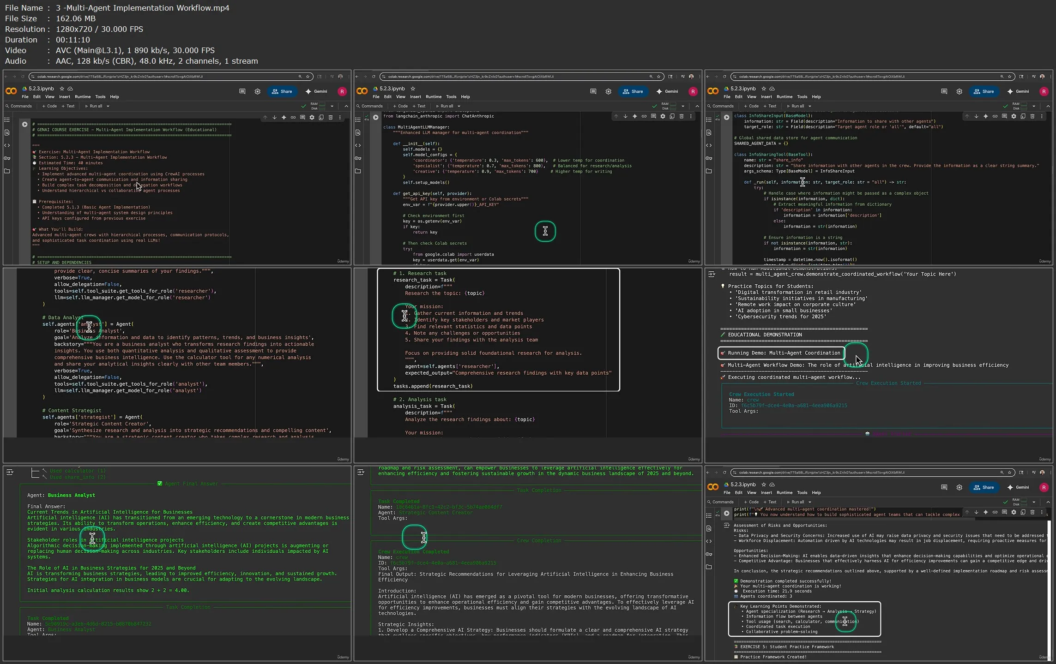Viewport: 1056px width, 664px height.
Task: Open Files folder icon beside InfoSharingTool code
Action: [709, 171]
